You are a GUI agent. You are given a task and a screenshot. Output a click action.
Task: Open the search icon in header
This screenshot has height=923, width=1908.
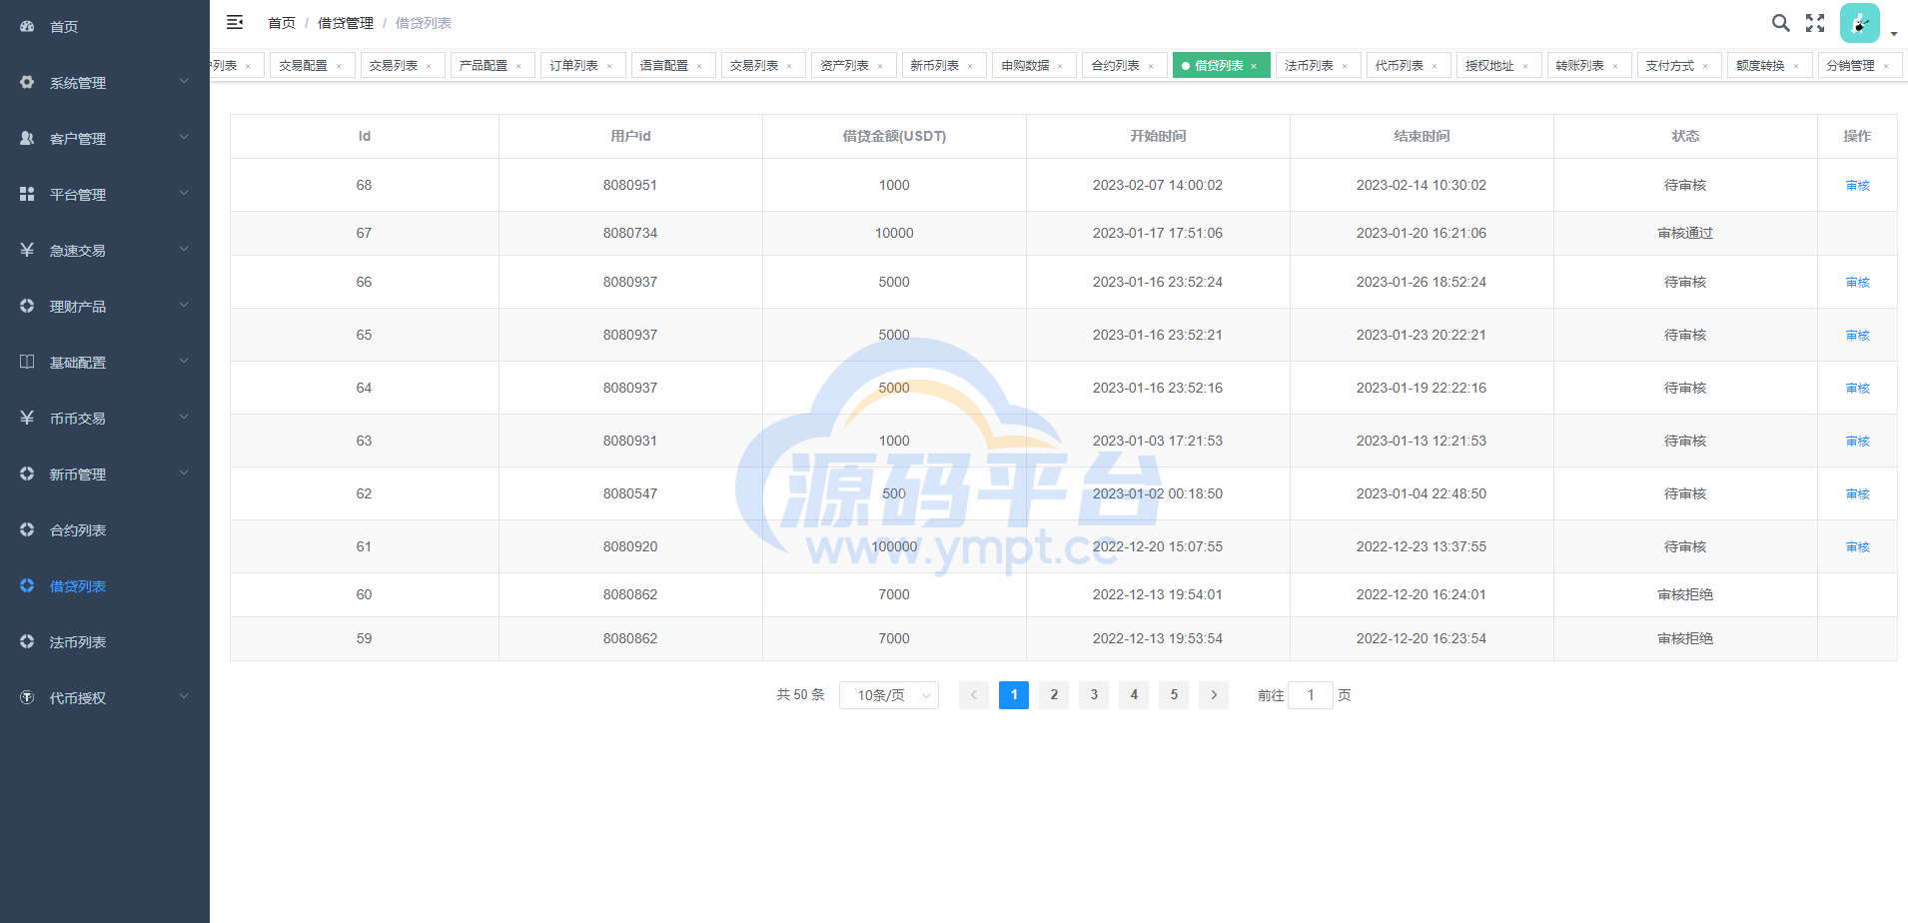tap(1780, 23)
